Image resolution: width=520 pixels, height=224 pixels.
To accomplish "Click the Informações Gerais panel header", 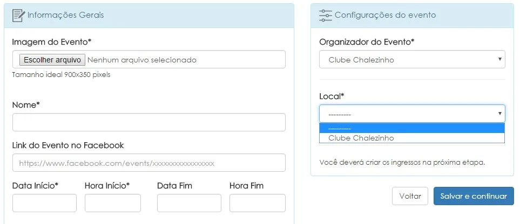I will point(149,15).
